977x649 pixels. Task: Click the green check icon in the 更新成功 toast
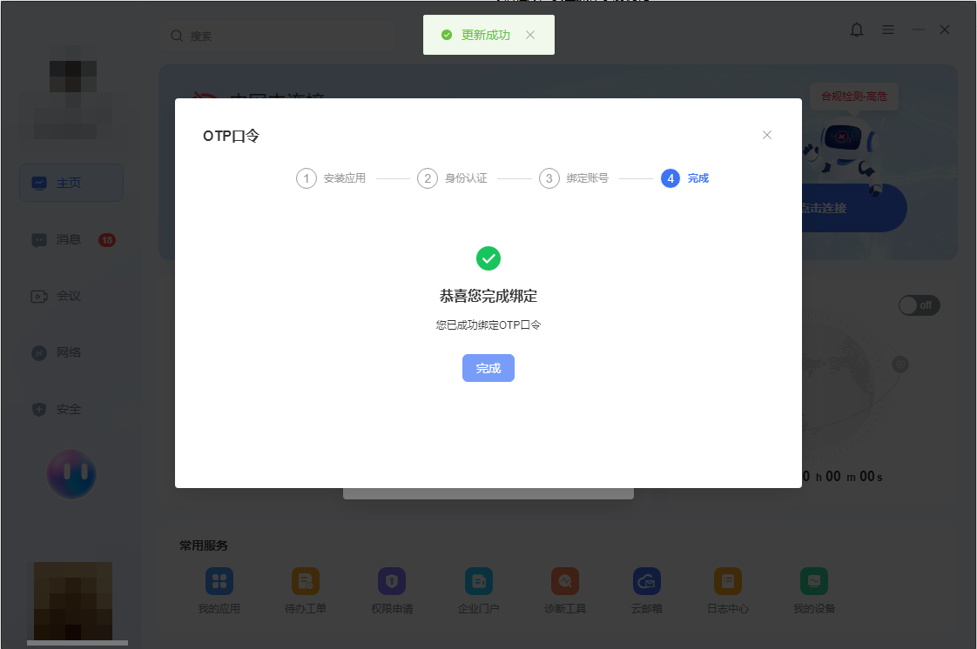(x=446, y=35)
